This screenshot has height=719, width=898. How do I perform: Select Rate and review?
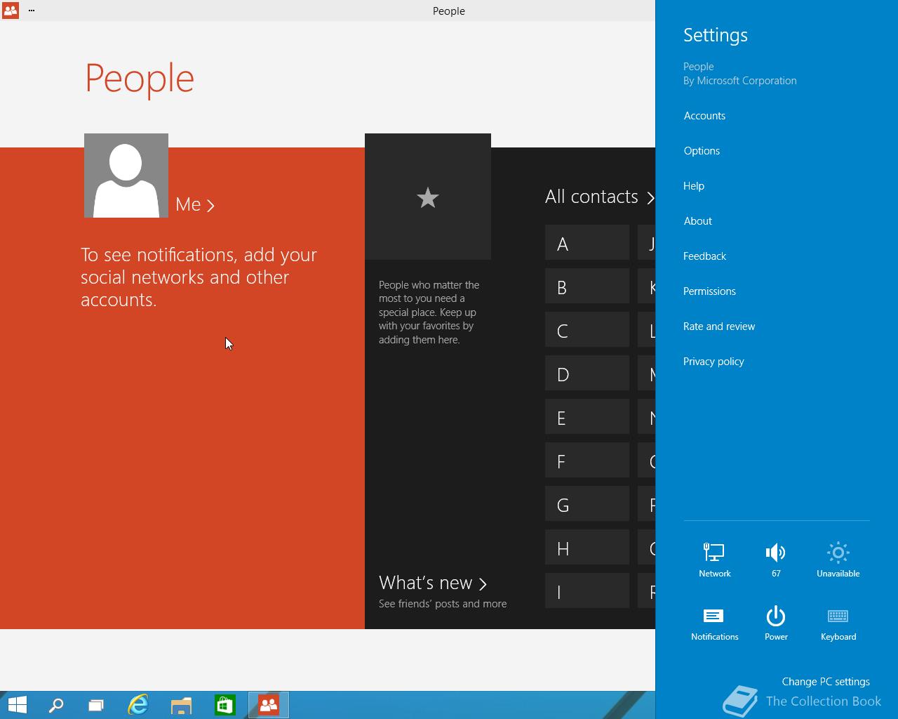tap(719, 326)
